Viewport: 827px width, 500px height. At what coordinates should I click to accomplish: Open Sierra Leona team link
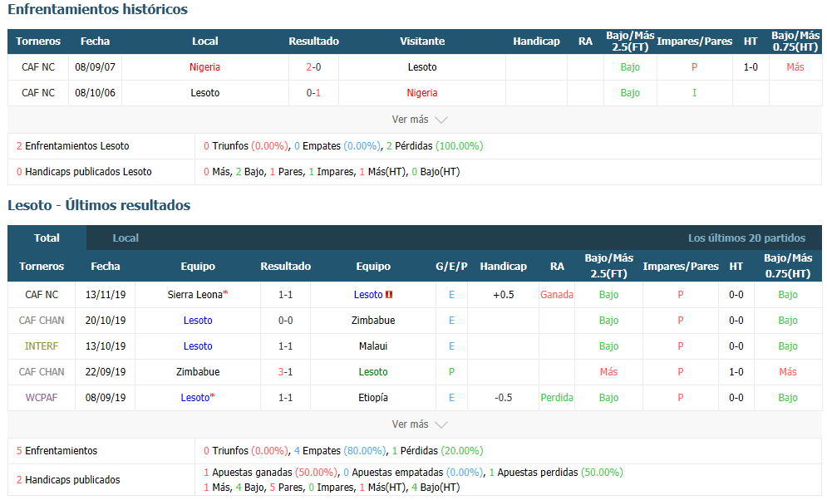tap(195, 295)
